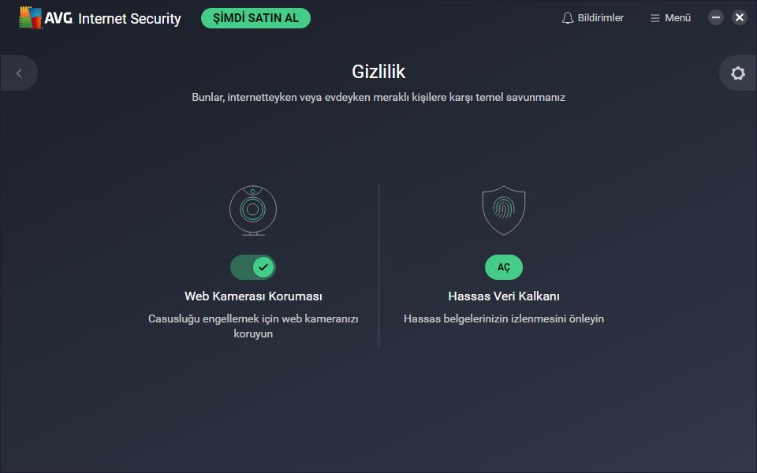The height and width of the screenshot is (473, 757).
Task: Disable Web Kamerası Koruması toggle
Action: tap(253, 267)
